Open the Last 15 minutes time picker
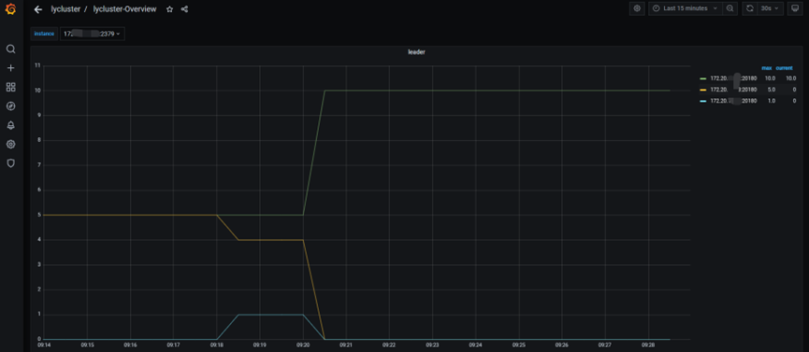 [686, 8]
